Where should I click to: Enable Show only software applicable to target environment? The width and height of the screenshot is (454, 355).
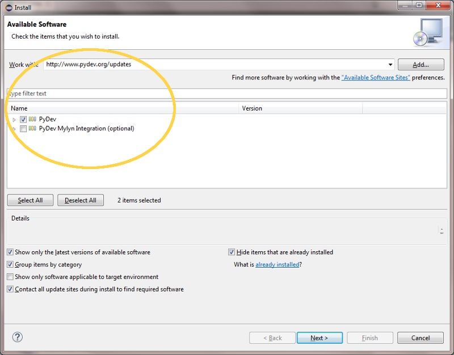pos(10,277)
